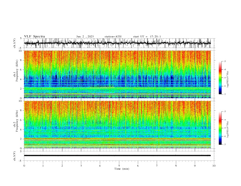
Task: Click the ch.1(V) waveform trace panel
Action: (x=119, y=43)
